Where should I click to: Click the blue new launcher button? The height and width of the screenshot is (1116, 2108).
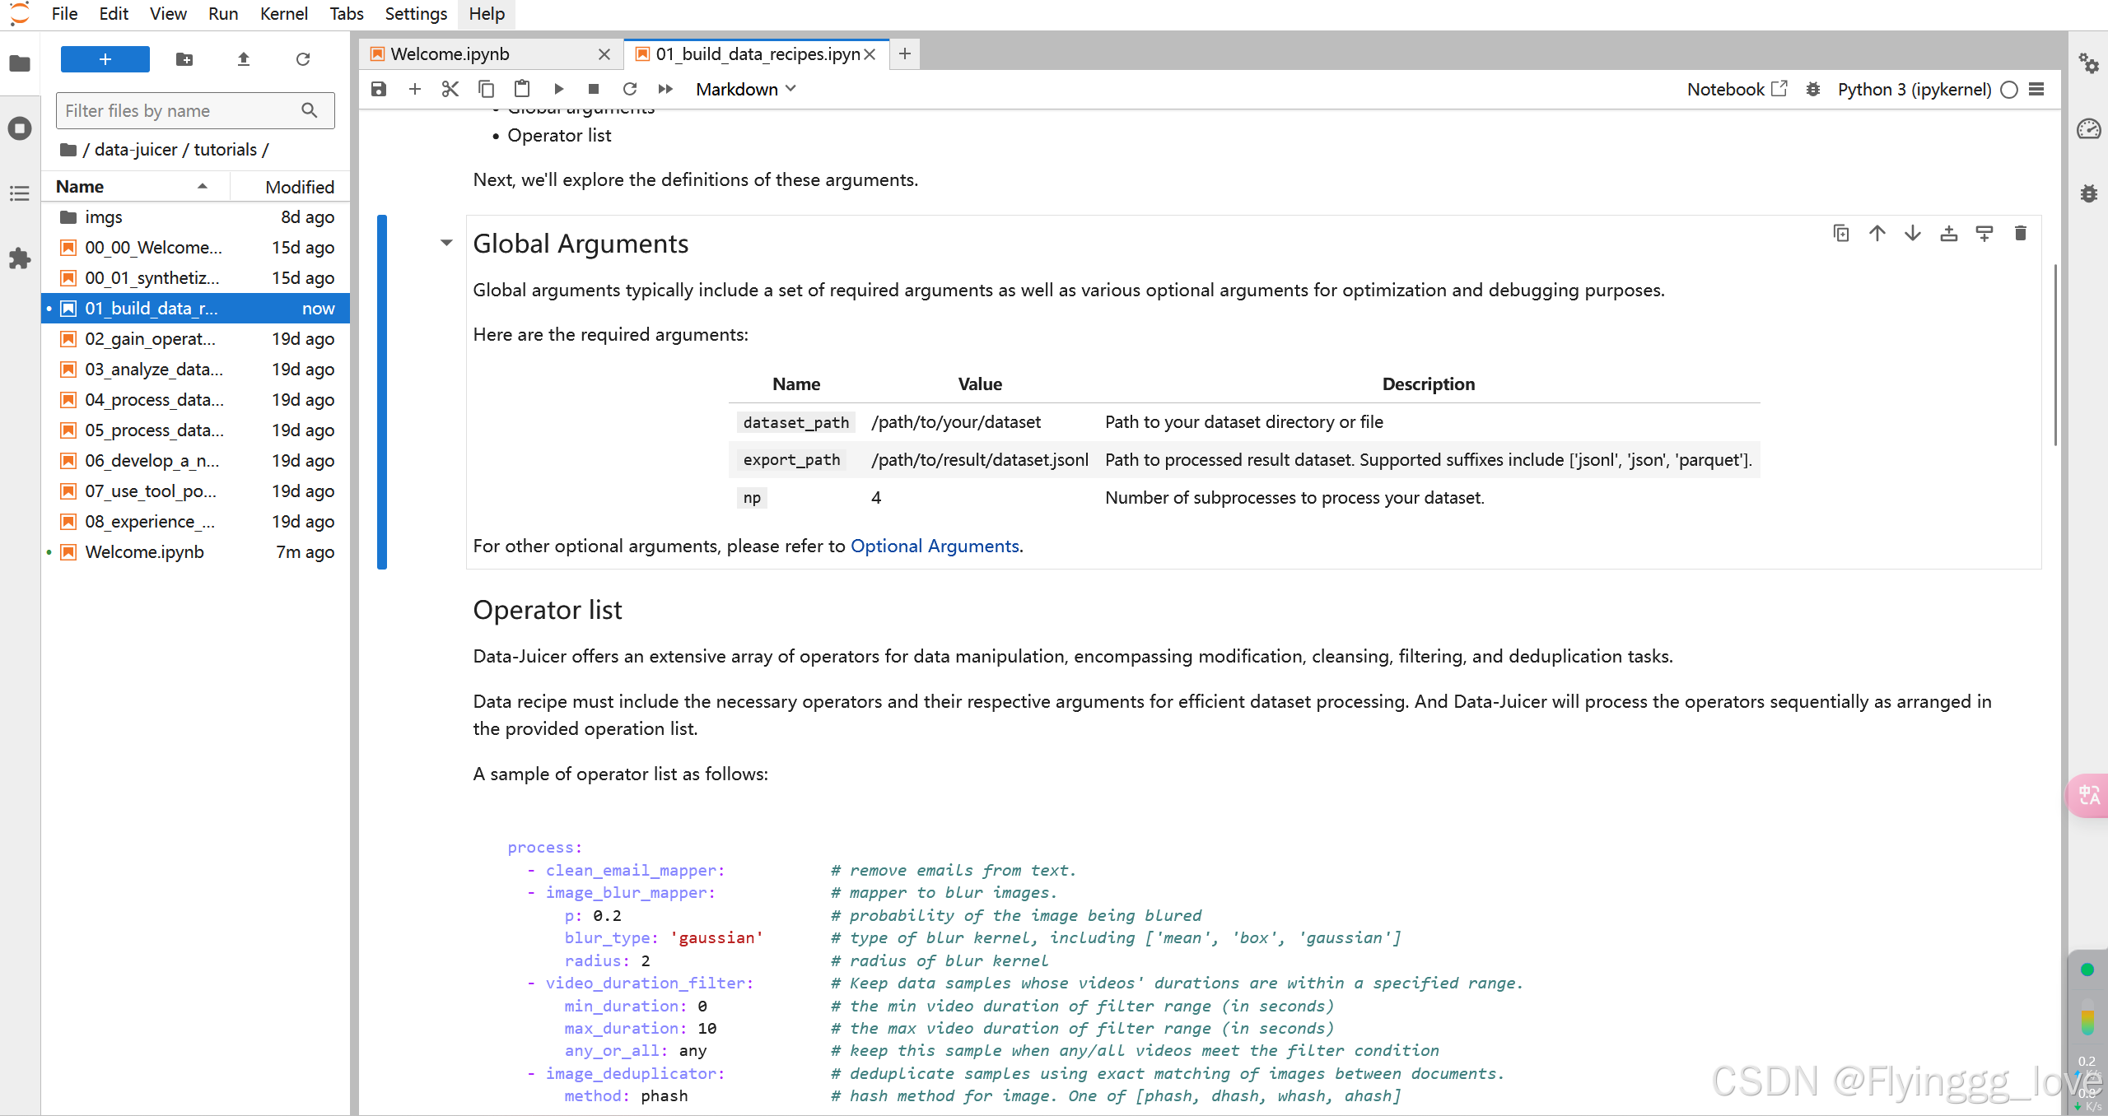pos(105,59)
